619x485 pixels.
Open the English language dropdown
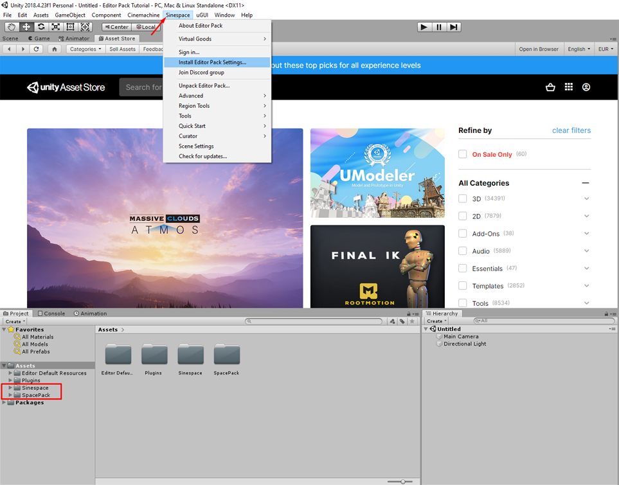579,49
